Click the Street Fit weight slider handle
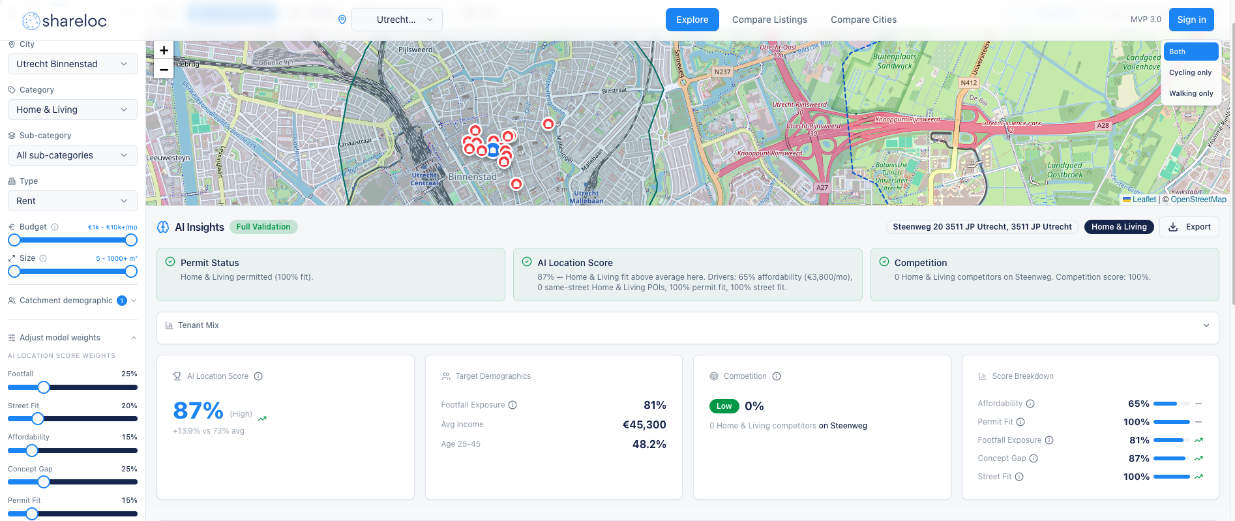This screenshot has height=521, width=1235. click(x=38, y=419)
